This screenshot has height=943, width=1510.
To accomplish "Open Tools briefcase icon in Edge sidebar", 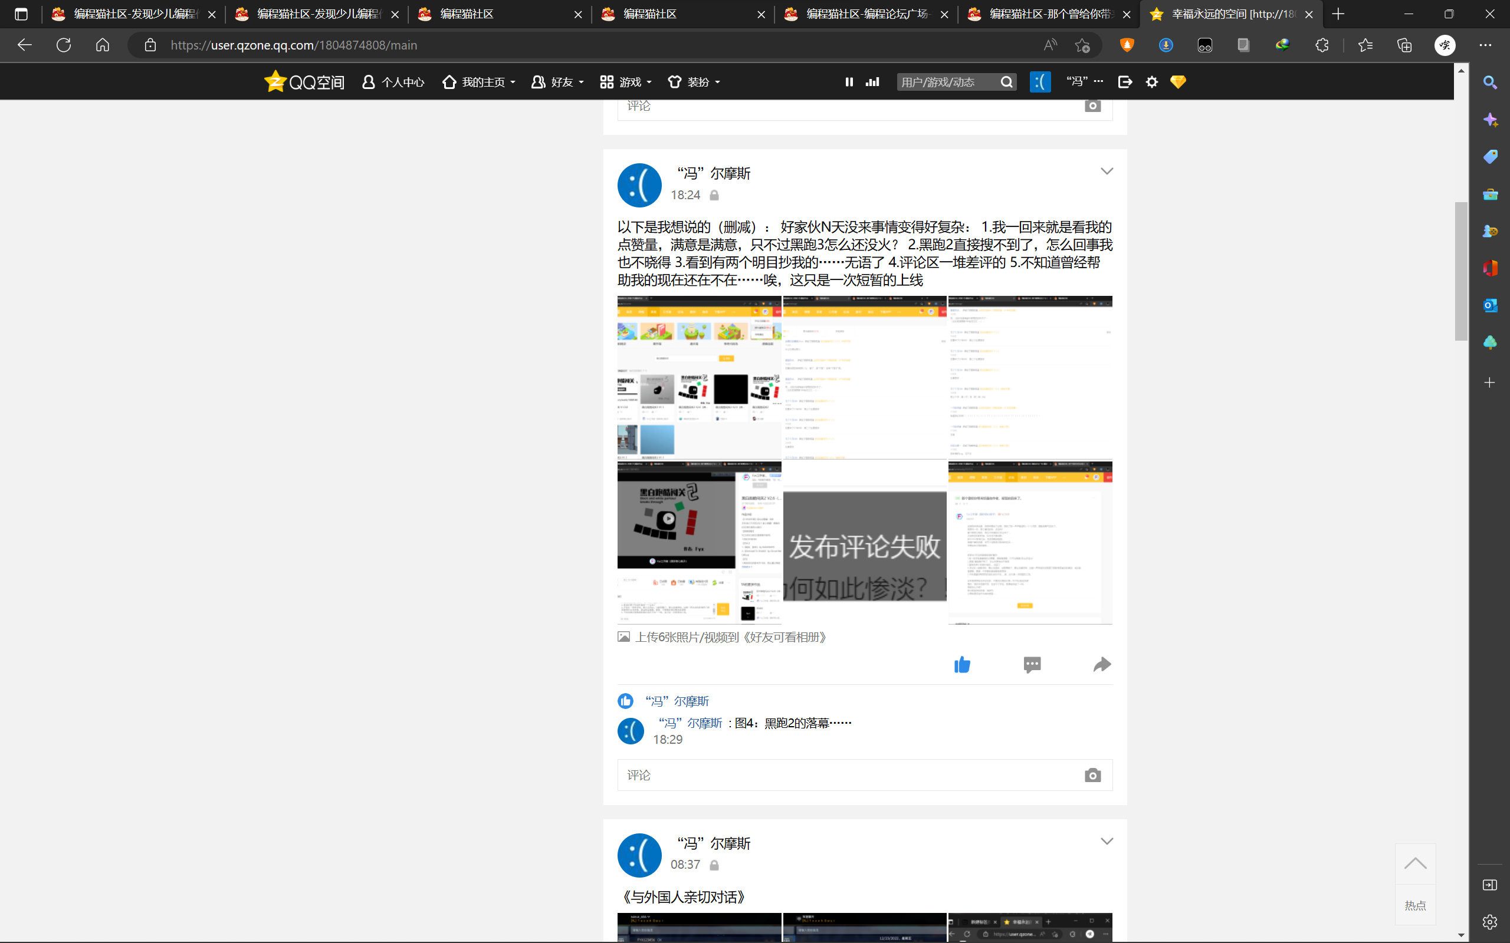I will click(1490, 194).
